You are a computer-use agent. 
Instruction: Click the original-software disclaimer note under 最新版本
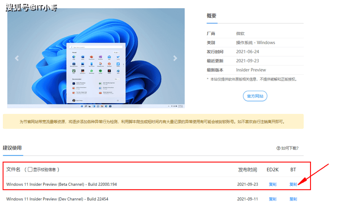tap(253, 79)
